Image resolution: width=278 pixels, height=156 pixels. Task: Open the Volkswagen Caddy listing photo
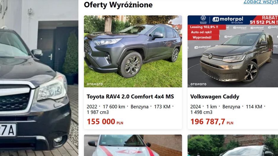pos(233,51)
